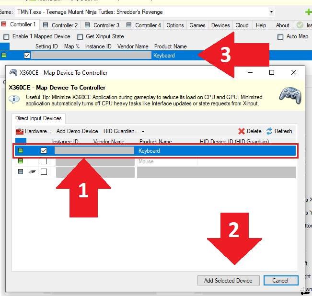Click the red Controller 1 tab status icon

[4, 24]
